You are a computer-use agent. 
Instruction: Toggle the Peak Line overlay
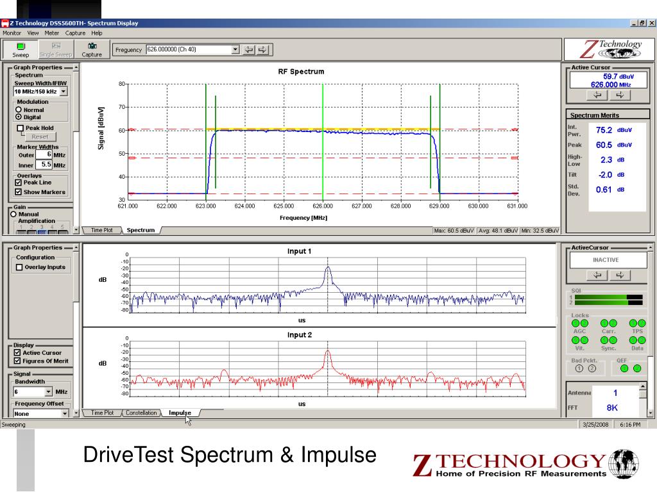(x=18, y=183)
